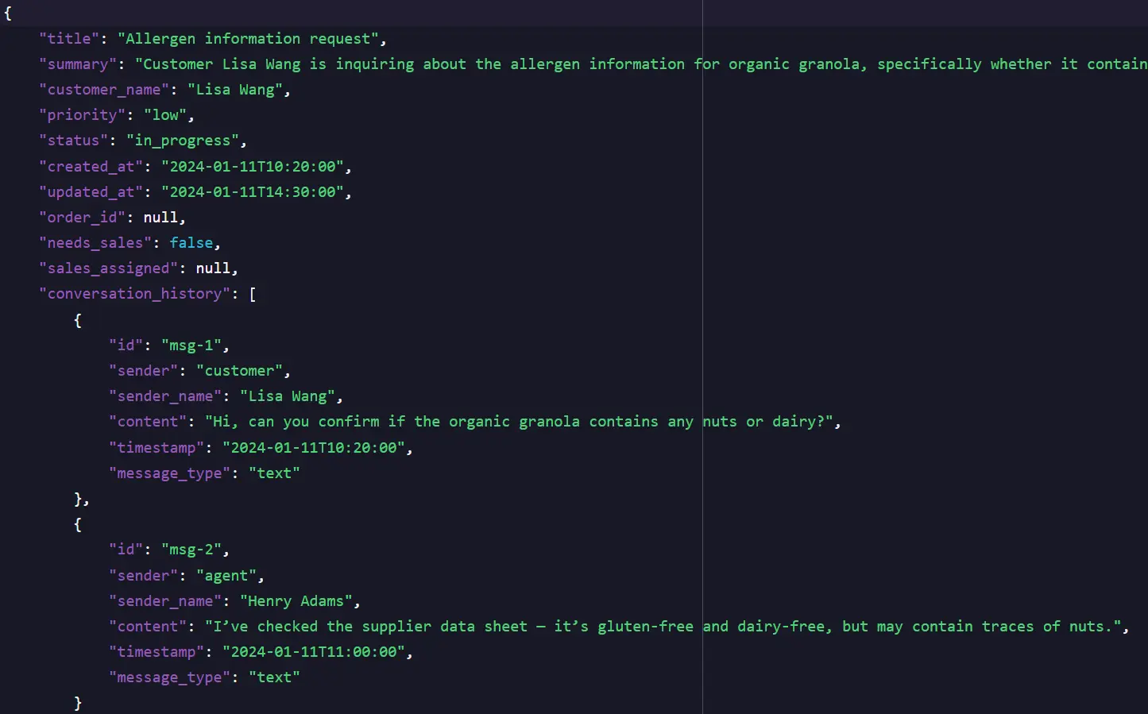Click the null value of "order_id"
This screenshot has height=714, width=1148.
(x=160, y=218)
